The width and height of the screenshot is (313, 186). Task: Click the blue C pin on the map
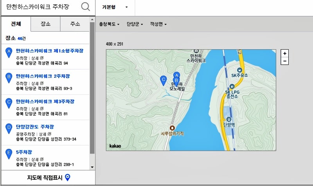click(x=164, y=81)
